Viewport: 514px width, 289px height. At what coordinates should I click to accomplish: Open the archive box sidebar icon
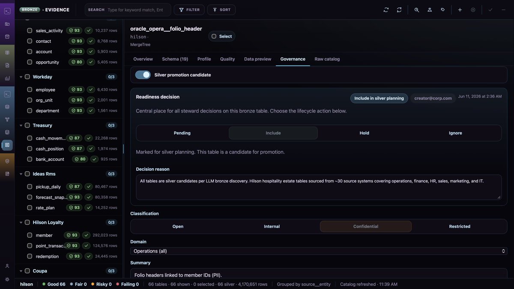[x=7, y=37]
